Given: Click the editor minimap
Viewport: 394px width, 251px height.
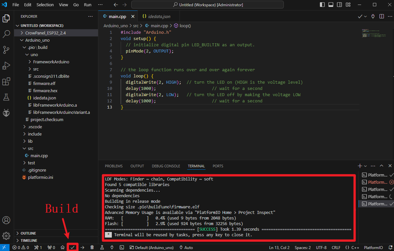Looking at the screenshot, I should [374, 33].
